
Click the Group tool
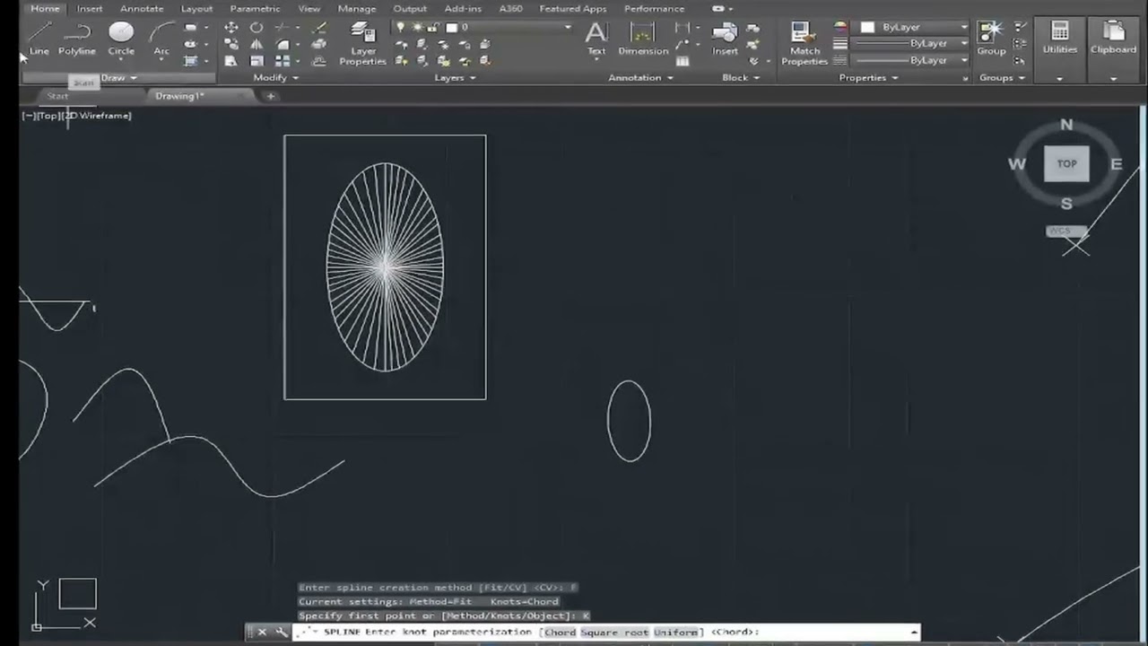(991, 39)
